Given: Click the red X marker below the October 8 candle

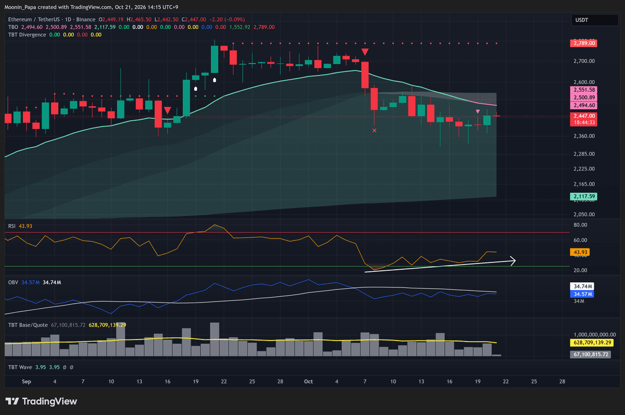Looking at the screenshot, I should [x=374, y=131].
